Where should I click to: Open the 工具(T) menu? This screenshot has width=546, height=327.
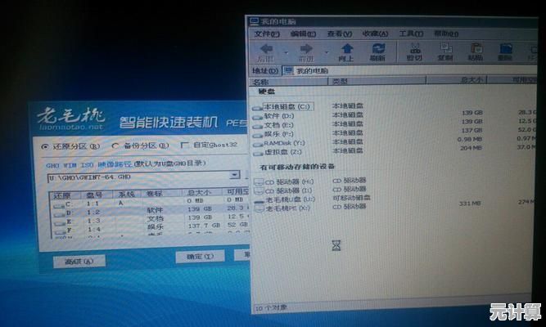tap(411, 34)
